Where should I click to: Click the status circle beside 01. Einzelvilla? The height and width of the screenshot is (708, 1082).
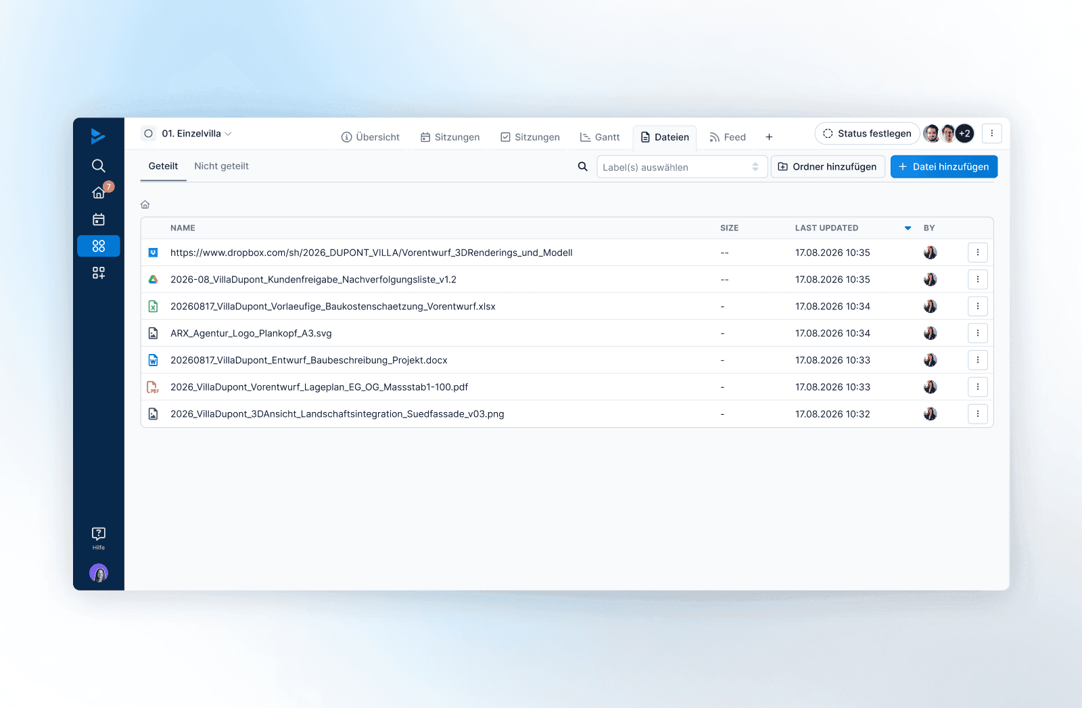[148, 134]
